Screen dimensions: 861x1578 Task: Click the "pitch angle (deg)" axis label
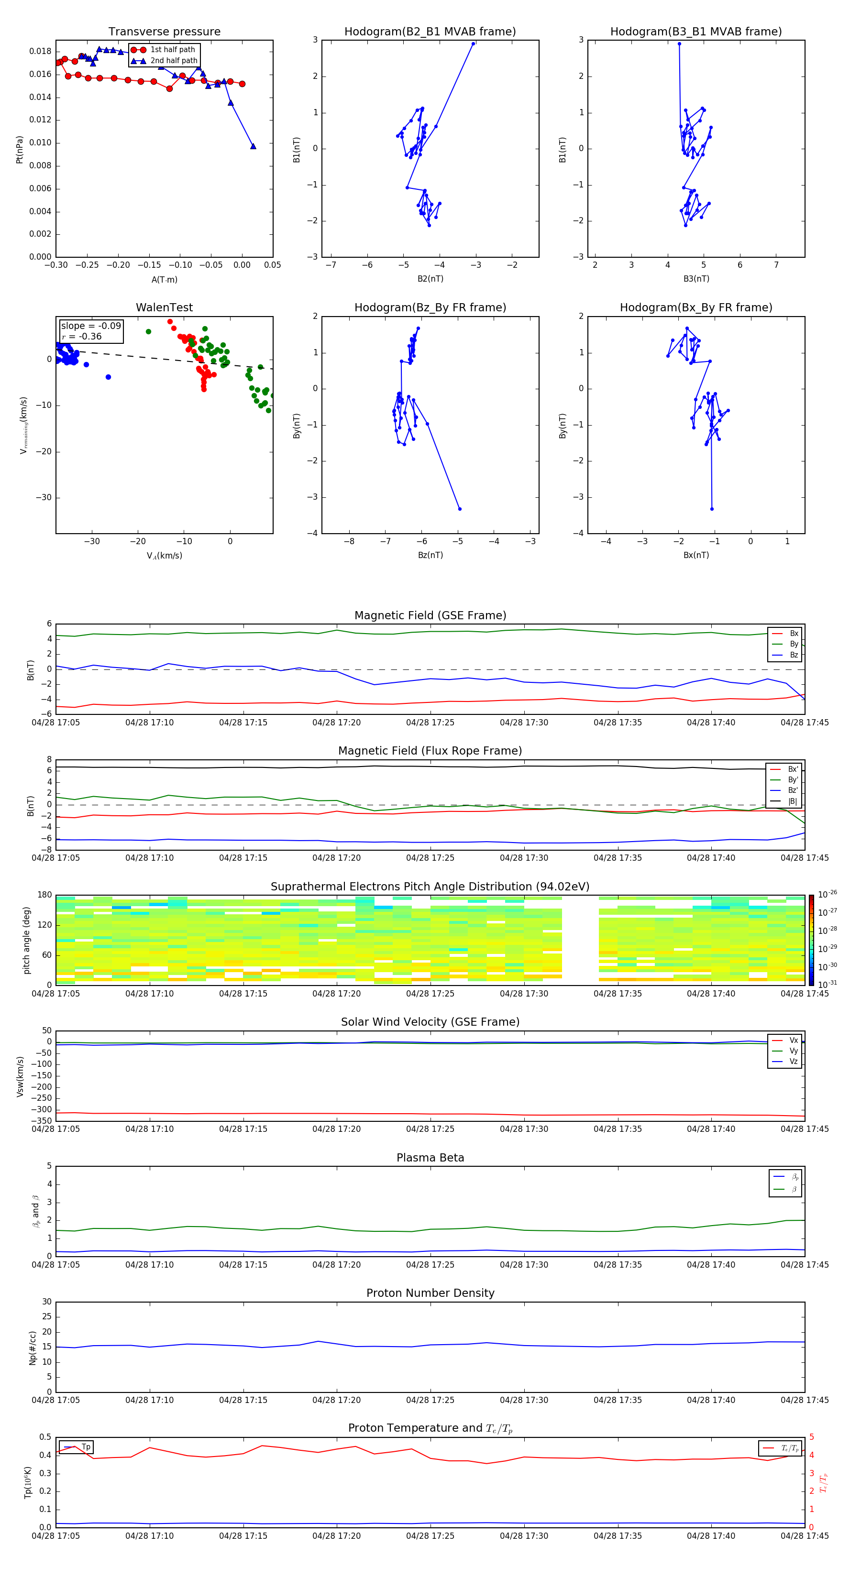[x=26, y=940]
